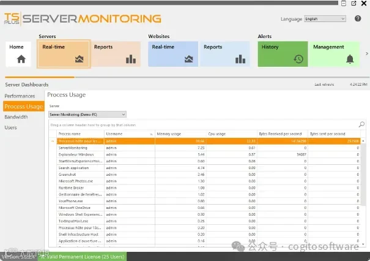
Task: Select Users in sidebar
Action: 10,127
